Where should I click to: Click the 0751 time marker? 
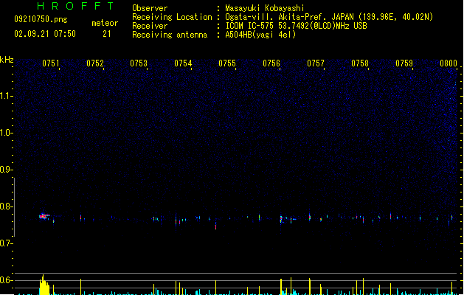tap(51, 63)
